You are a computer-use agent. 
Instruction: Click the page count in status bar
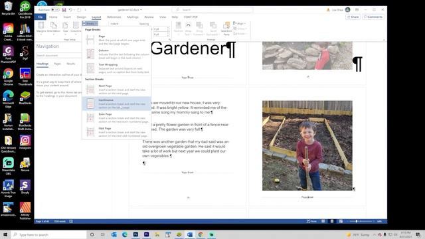(42, 221)
